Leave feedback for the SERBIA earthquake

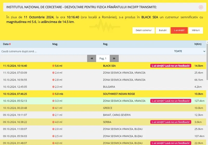(171, 122)
